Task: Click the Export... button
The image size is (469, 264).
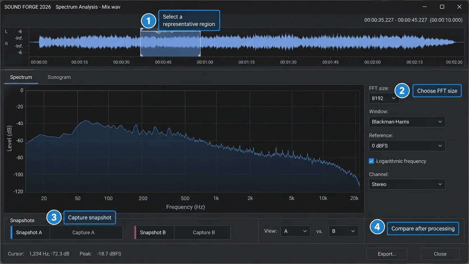Action: (x=387, y=254)
